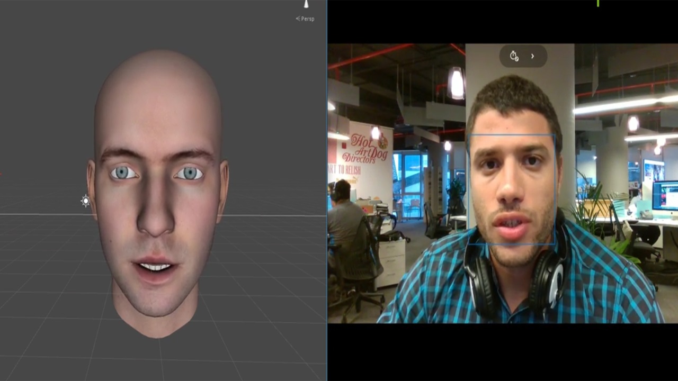Expand the camera controls with the right chevron
Viewport: 678px width, 381px height.
coord(532,56)
